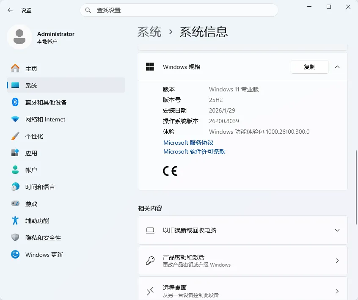This screenshot has height=300, width=358.
Task: Open 远程桌面 right chevron
Action: point(337,291)
